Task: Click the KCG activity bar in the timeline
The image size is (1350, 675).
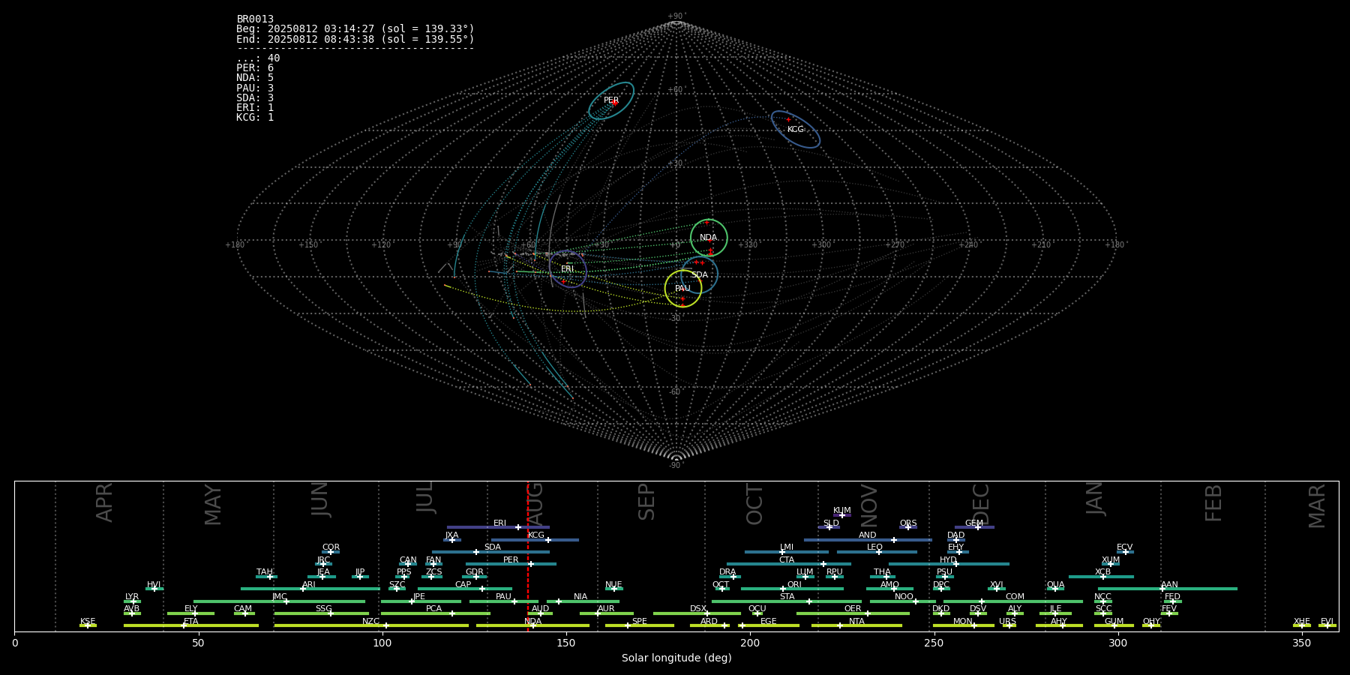Action: click(535, 539)
